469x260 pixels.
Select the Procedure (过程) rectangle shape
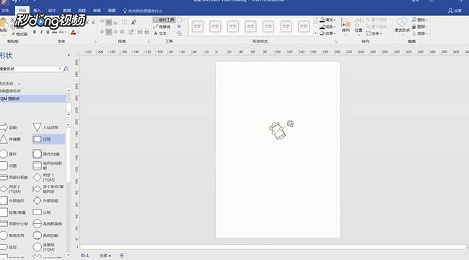point(48,139)
